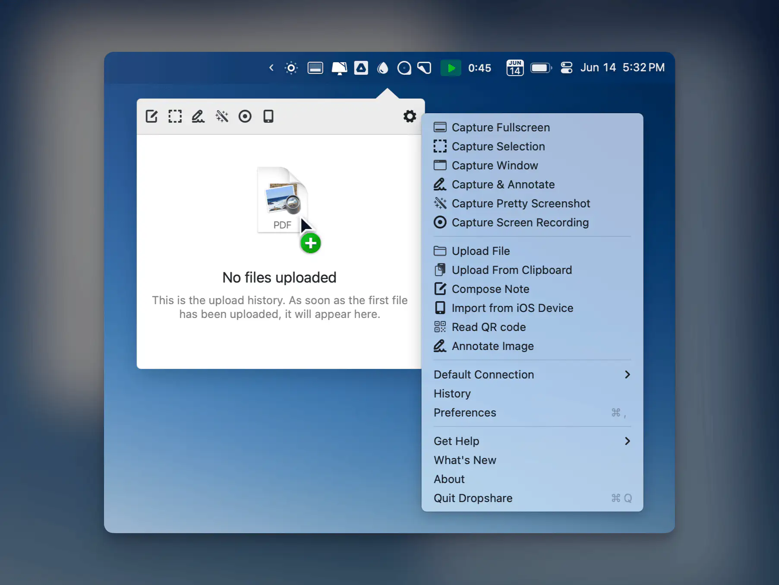Click the AirPlay display menu bar icon
Viewport: 779px width, 585px height.
[339, 68]
